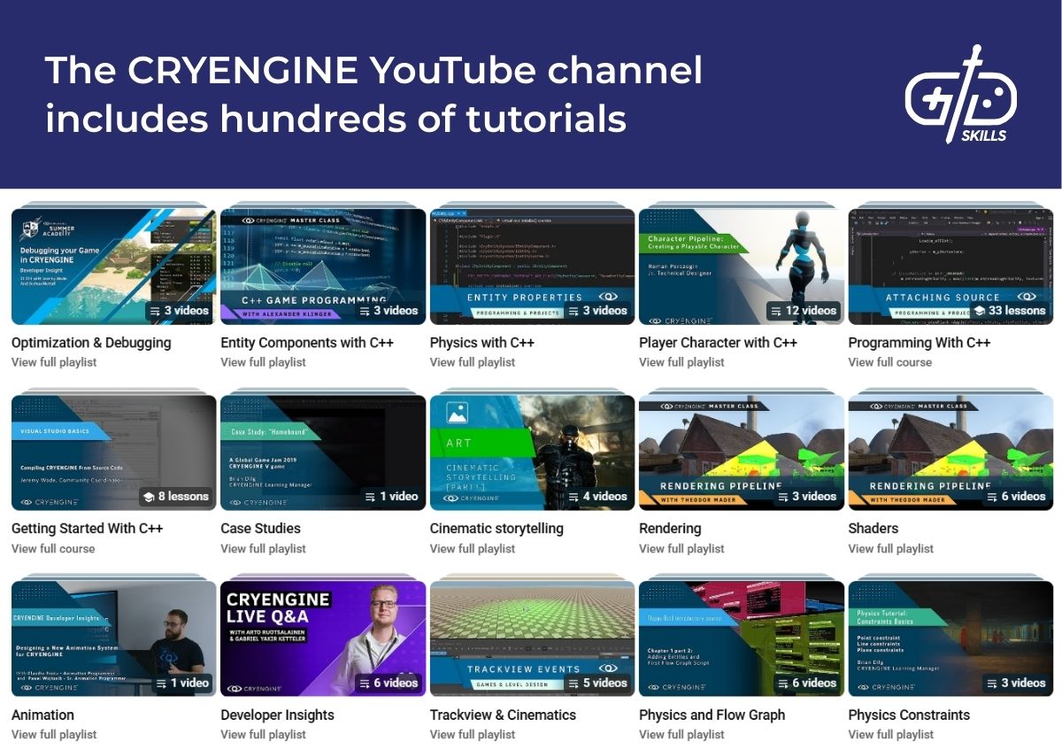
Task: Select the 1 video badge on Animation thumbnail
Action: coord(182,683)
